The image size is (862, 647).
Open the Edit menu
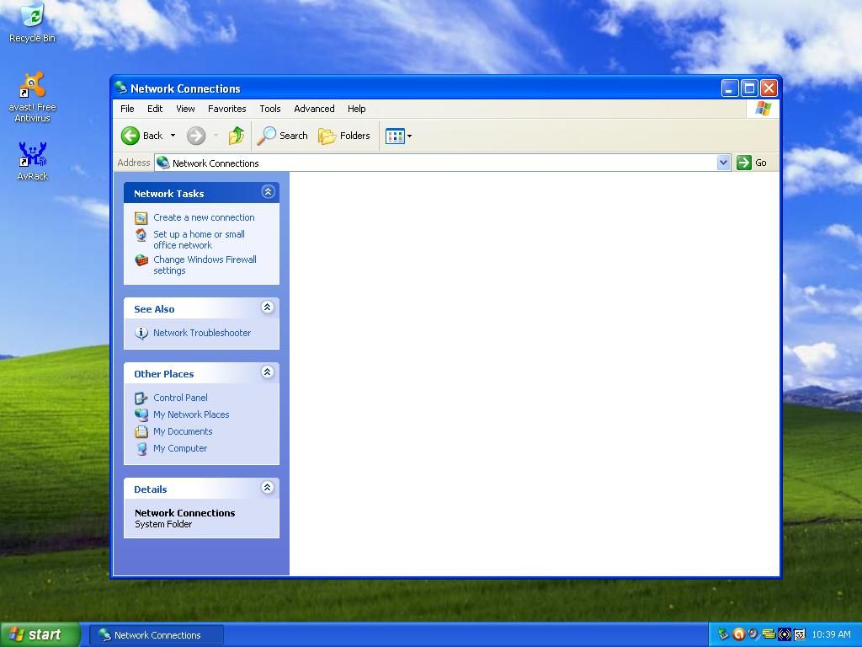tap(155, 109)
